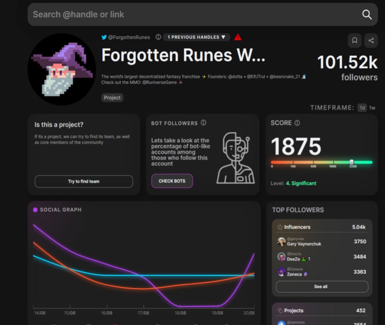Click the Try to find team button
The height and width of the screenshot is (325, 385).
84,181
